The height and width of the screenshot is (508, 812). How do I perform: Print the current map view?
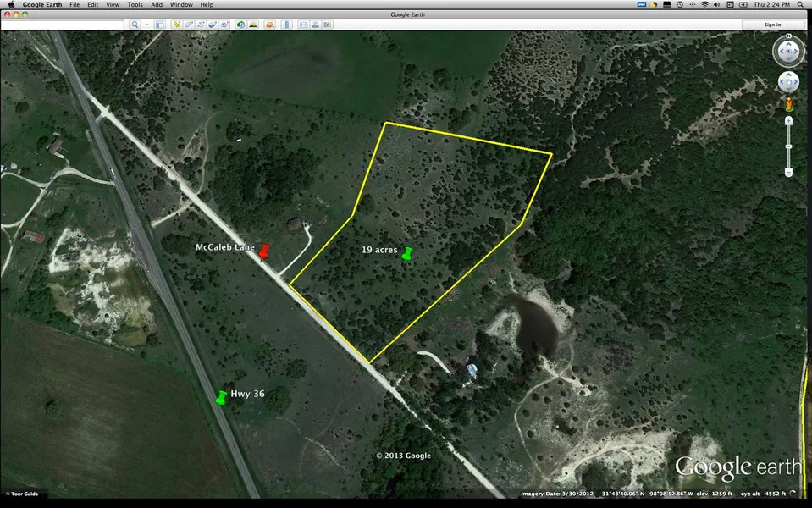315,25
